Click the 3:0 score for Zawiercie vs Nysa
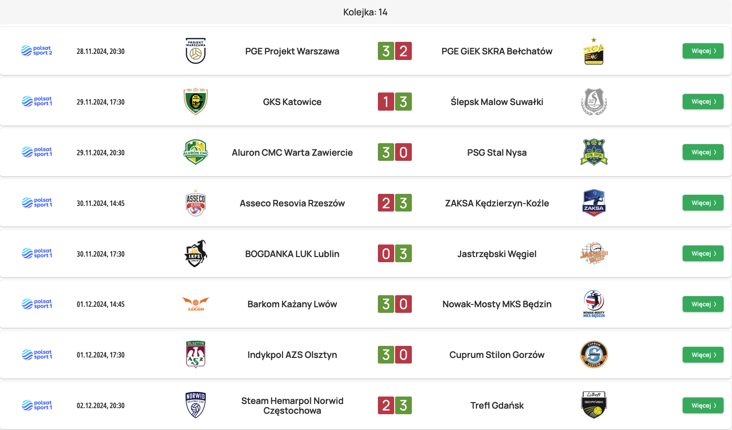The image size is (732, 430). tap(395, 152)
